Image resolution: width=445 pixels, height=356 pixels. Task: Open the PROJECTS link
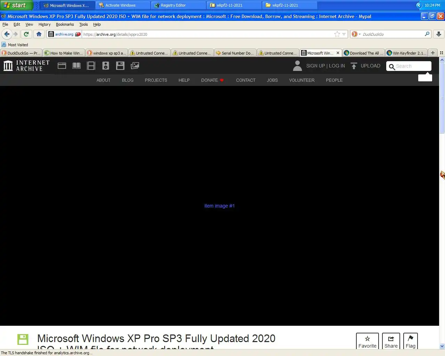point(156,80)
